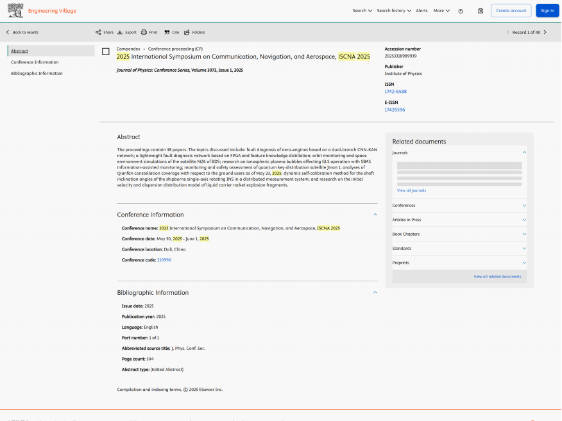Click Back to results

pos(22,32)
